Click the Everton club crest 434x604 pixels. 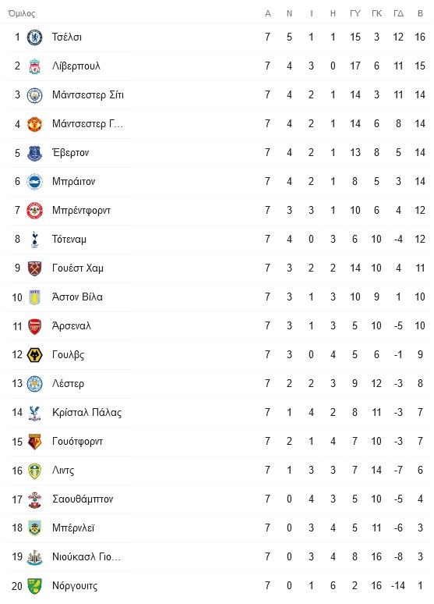[34, 153]
